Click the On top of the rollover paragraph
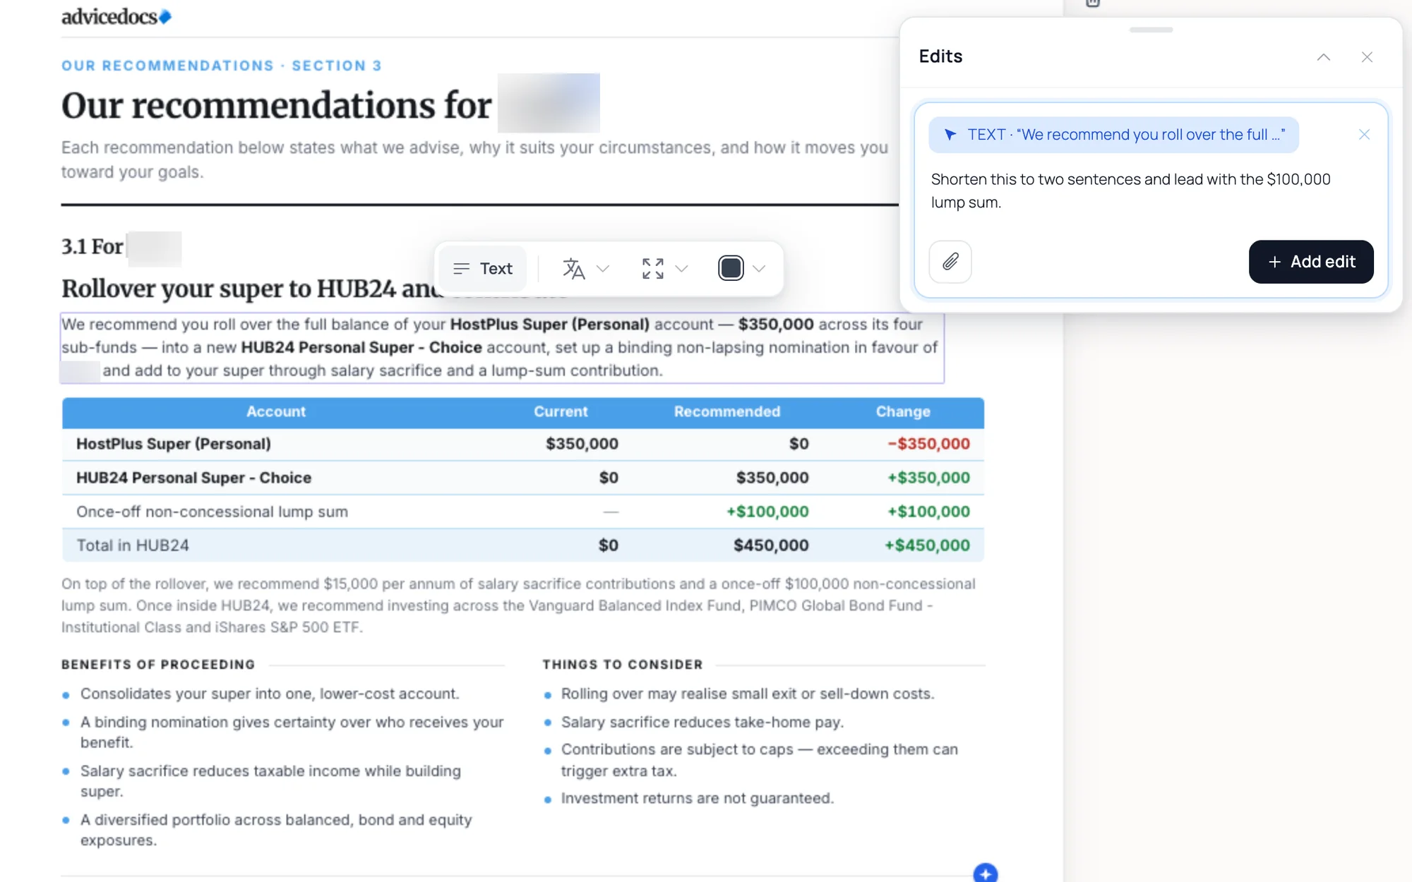Viewport: 1412px width, 882px height. pos(519,605)
